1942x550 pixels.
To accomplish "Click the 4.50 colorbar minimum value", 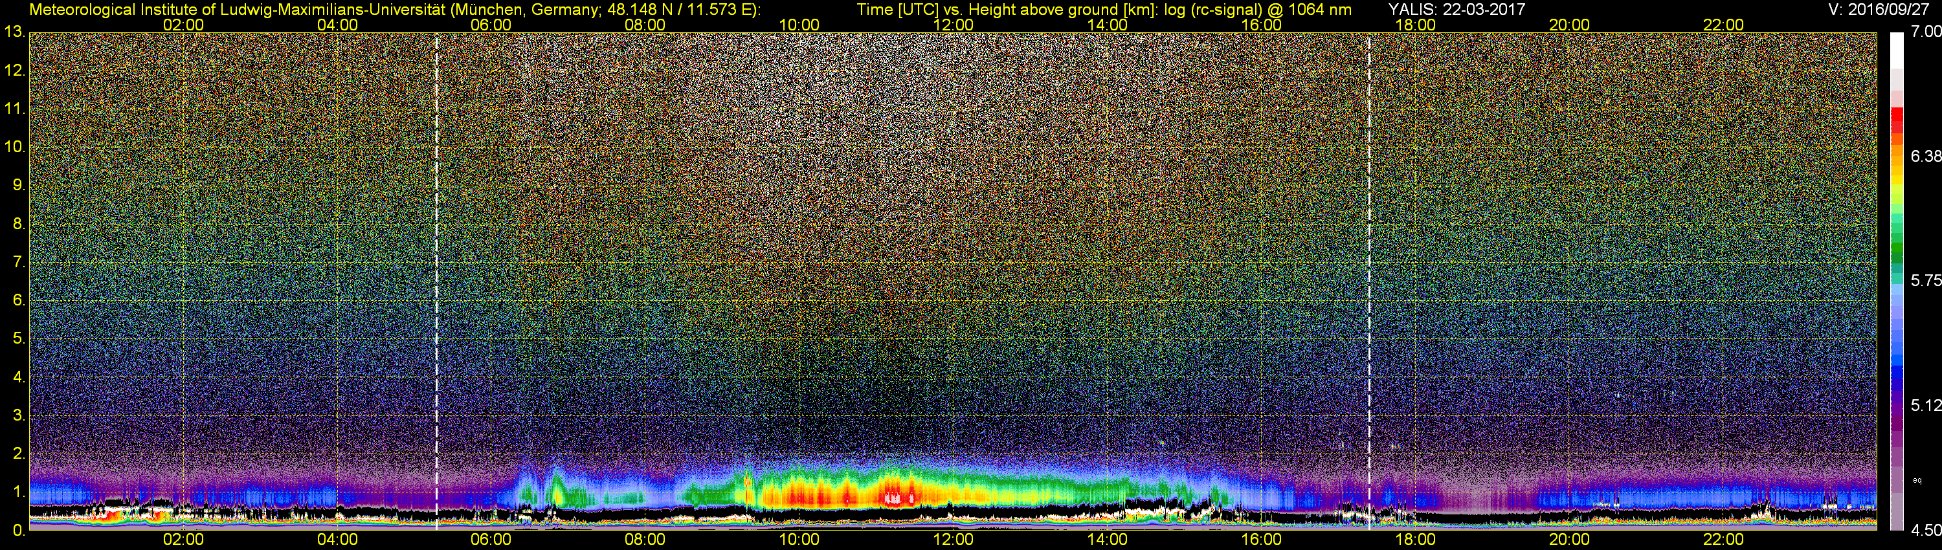I will pos(1925,531).
